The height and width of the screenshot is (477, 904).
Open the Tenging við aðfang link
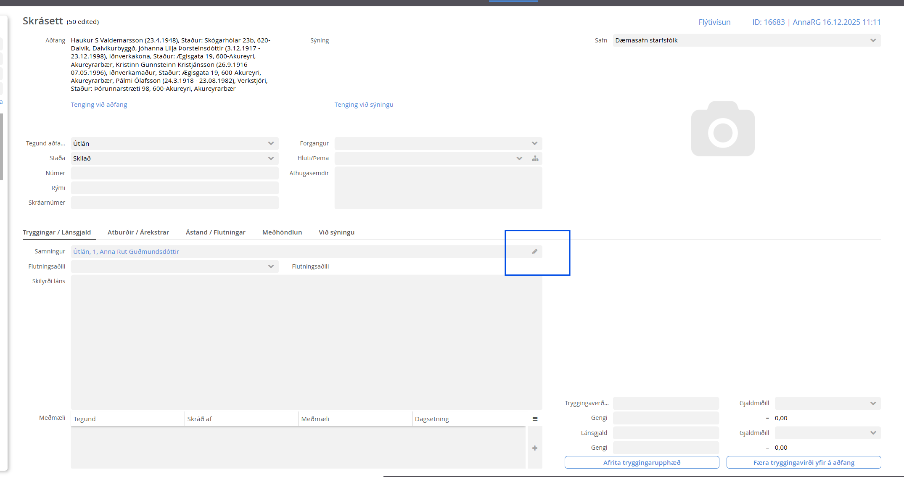tap(99, 105)
